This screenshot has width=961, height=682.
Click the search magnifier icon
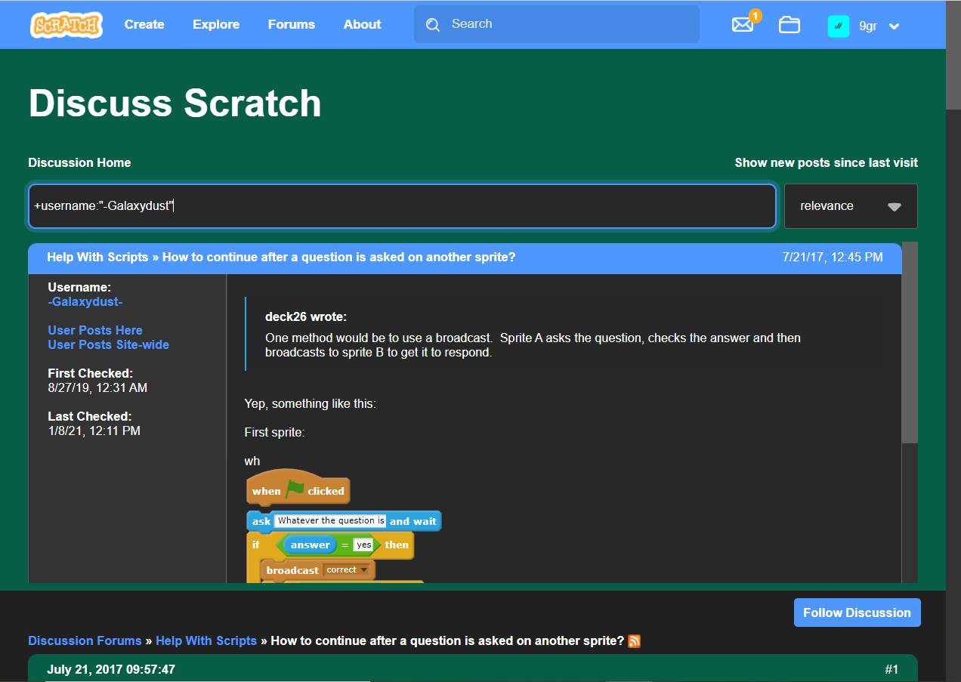point(432,24)
